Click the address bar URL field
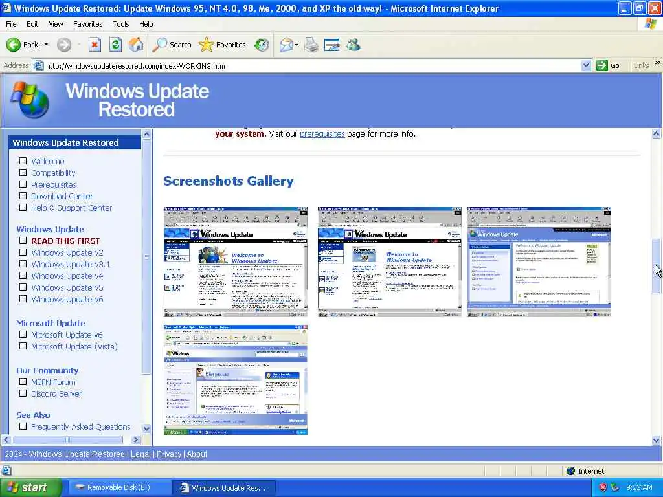This screenshot has width=663, height=497. click(x=312, y=65)
